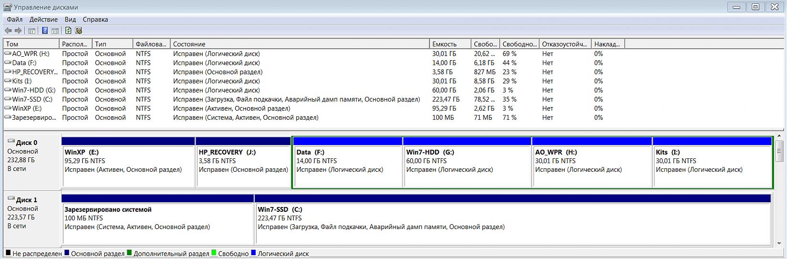Open Help via blue question mark icon
The image size is (787, 259).
tap(45, 31)
